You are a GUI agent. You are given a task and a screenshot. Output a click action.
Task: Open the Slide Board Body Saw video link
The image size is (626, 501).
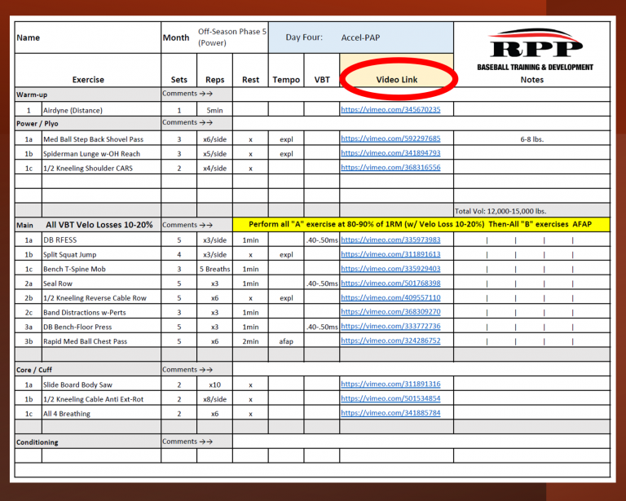pos(390,385)
